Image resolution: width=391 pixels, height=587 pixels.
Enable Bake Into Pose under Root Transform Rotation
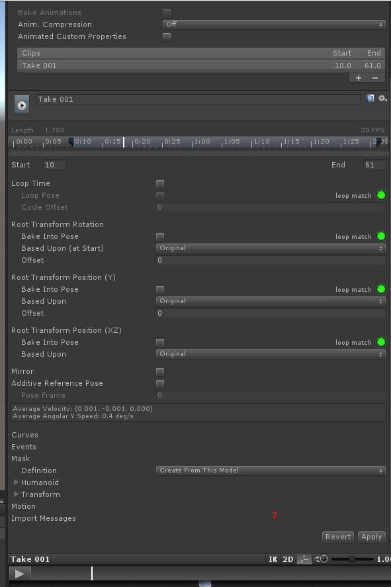tap(159, 236)
